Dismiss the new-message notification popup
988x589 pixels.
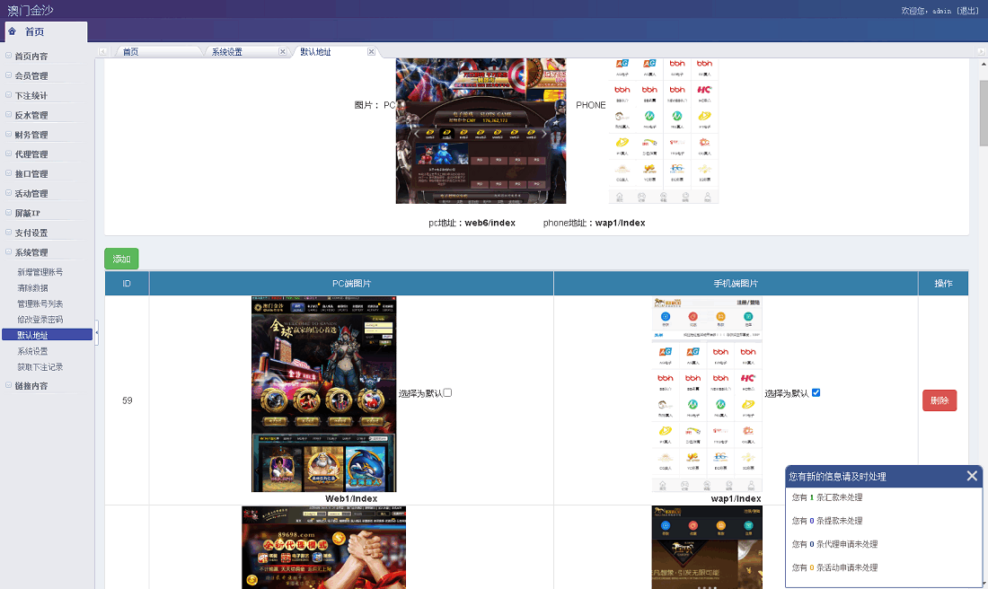[x=972, y=476]
